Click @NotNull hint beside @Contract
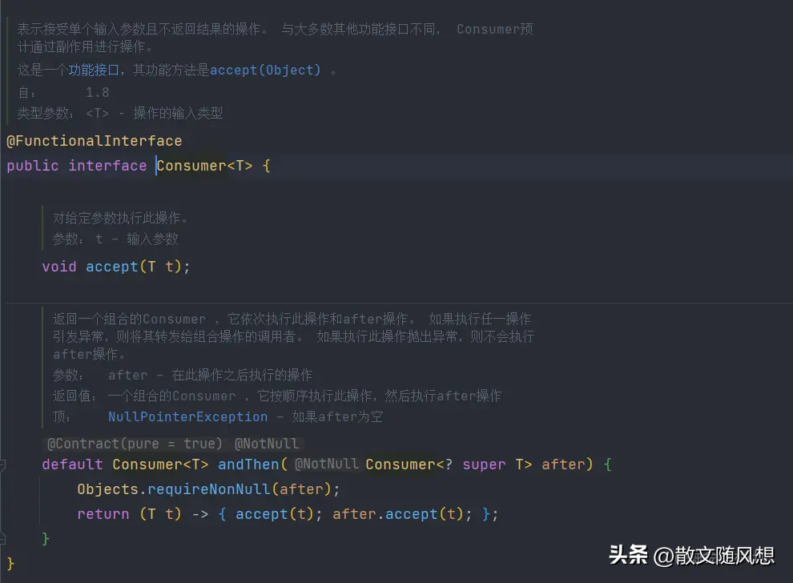793x583 pixels. tap(267, 444)
